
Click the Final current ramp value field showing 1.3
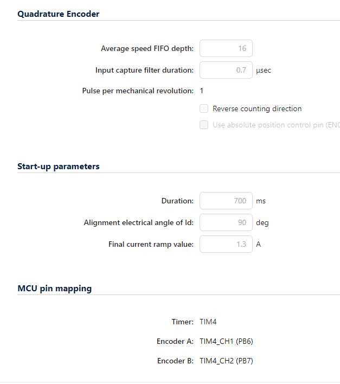(226, 244)
